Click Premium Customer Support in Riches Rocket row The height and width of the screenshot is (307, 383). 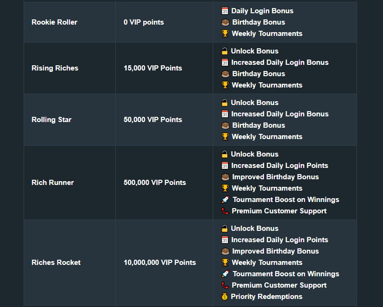279,285
